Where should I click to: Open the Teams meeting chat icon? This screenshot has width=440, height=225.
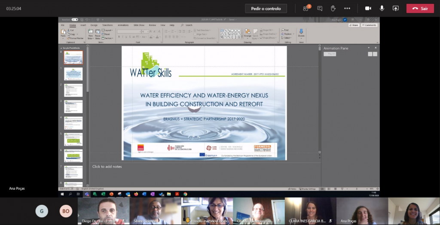click(x=320, y=9)
